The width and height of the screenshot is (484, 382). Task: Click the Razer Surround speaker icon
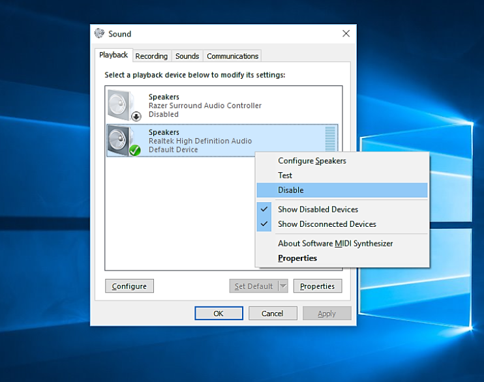coord(121,105)
